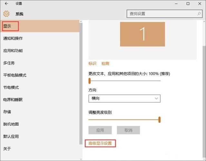Viewport: 206px width, 161px height.
Task: Open 通知和操作 settings page
Action: click(x=13, y=38)
